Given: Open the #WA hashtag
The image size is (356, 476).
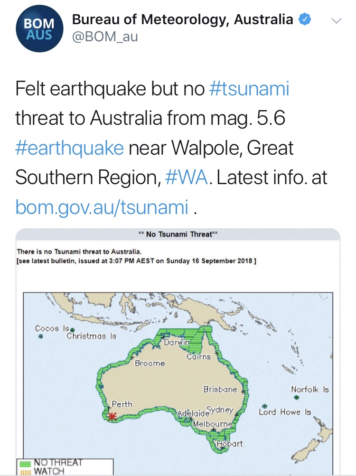Looking at the screenshot, I should pyautogui.click(x=187, y=177).
